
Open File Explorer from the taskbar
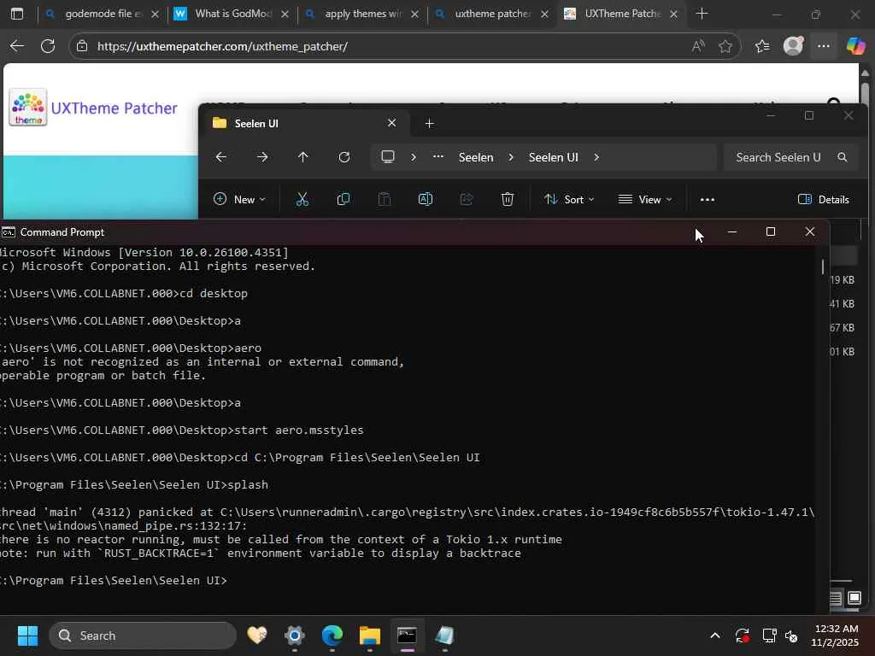pyautogui.click(x=369, y=635)
